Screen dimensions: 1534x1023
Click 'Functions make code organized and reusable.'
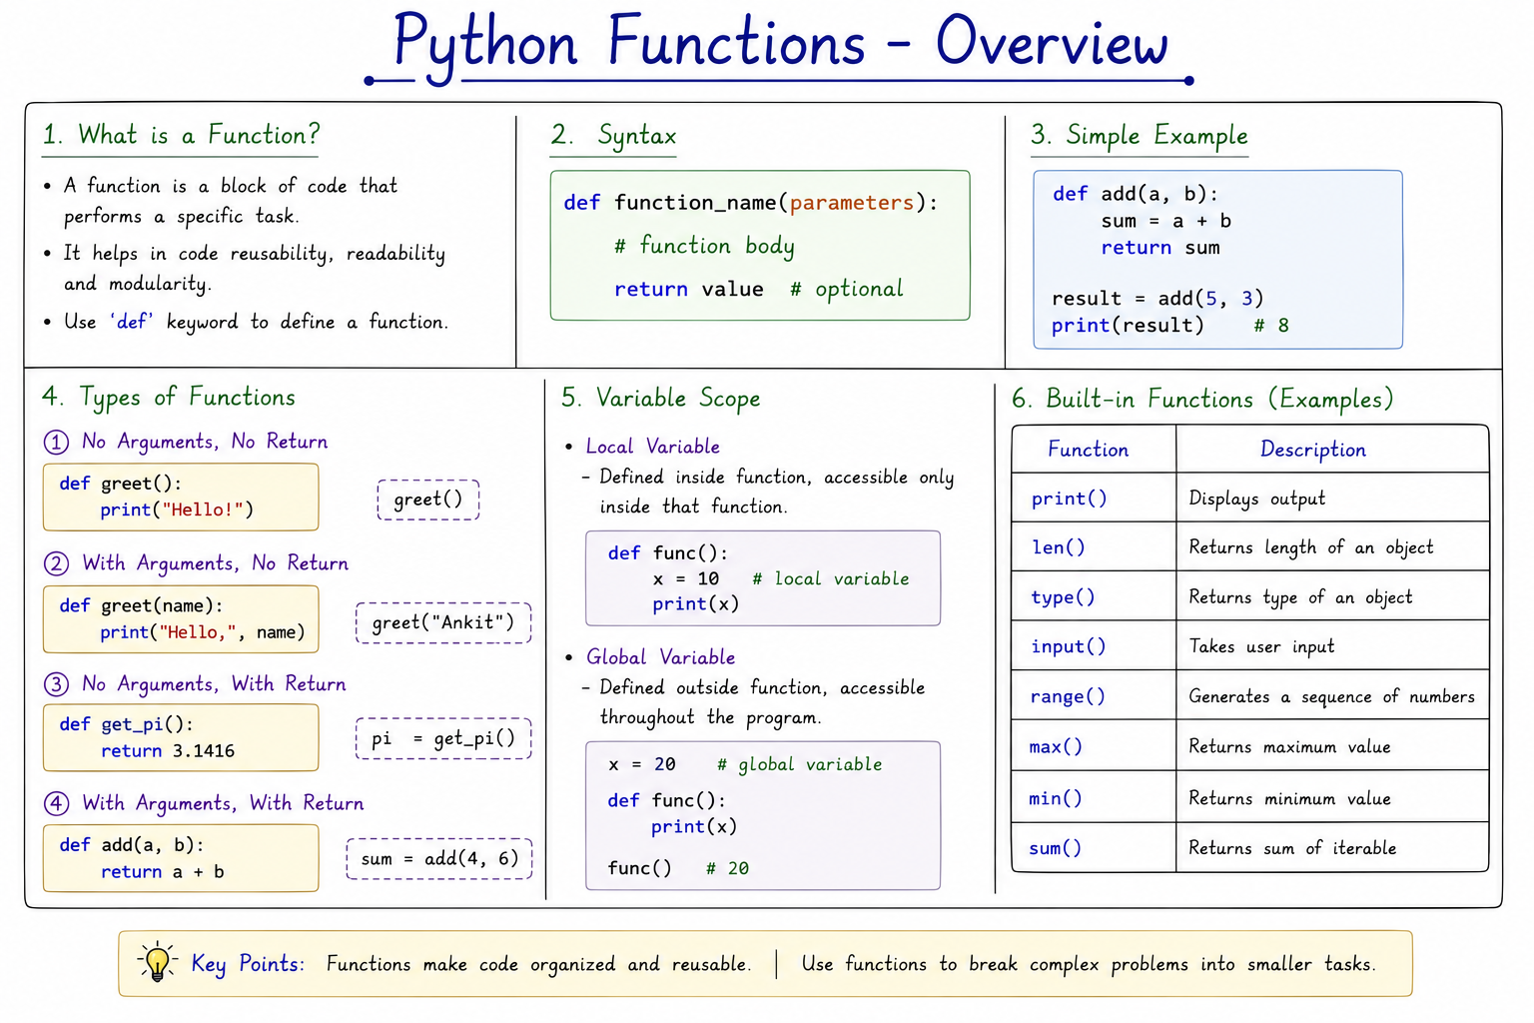coord(538,964)
